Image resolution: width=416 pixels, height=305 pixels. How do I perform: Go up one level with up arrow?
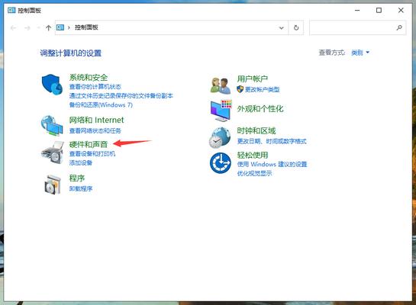click(x=48, y=27)
